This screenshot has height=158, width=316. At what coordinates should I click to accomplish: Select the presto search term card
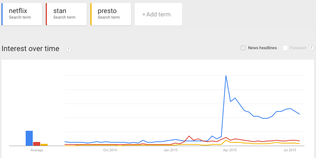[111, 14]
